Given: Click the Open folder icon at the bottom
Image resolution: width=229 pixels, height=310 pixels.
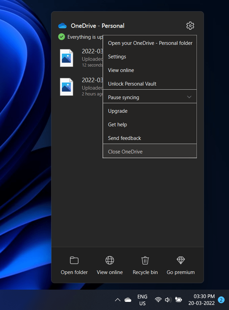Looking at the screenshot, I should click(74, 260).
